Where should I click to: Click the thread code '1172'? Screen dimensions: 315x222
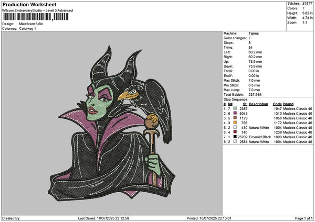pos(278,123)
